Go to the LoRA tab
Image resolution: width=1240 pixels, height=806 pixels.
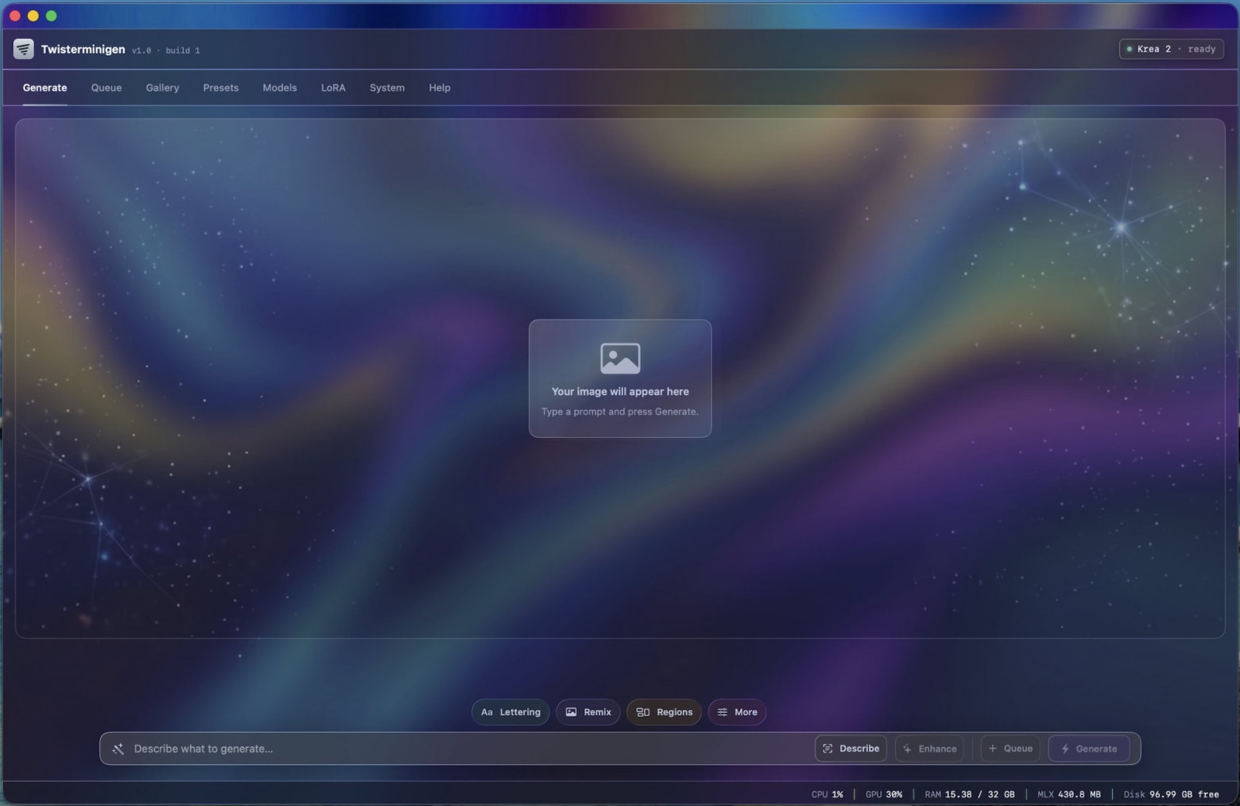click(333, 88)
